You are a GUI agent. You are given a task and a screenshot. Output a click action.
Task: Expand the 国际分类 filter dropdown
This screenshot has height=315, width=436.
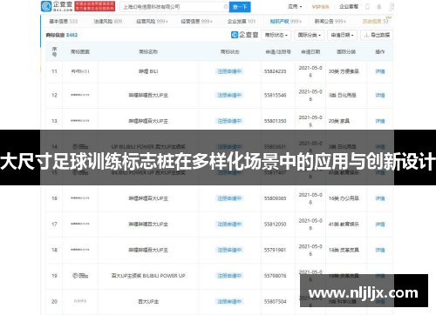310,35
